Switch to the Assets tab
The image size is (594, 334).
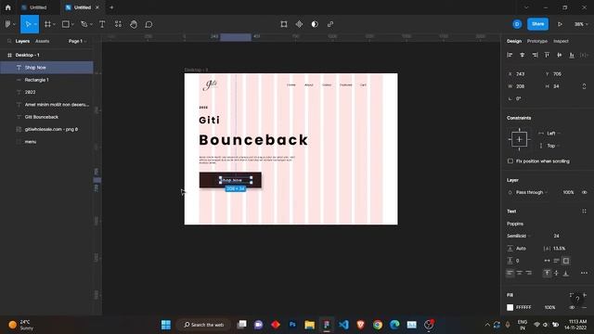[42, 41]
